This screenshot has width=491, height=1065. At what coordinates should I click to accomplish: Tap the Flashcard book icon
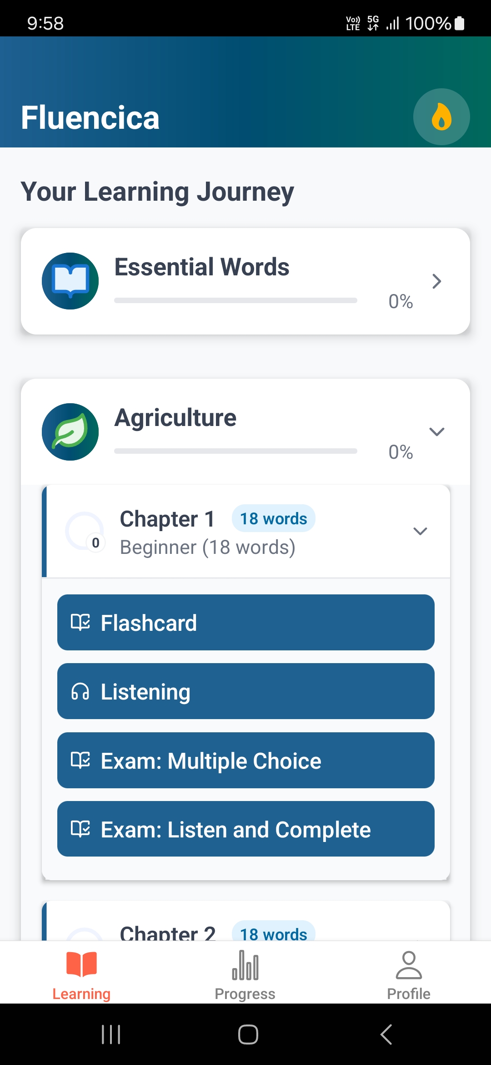tap(80, 622)
